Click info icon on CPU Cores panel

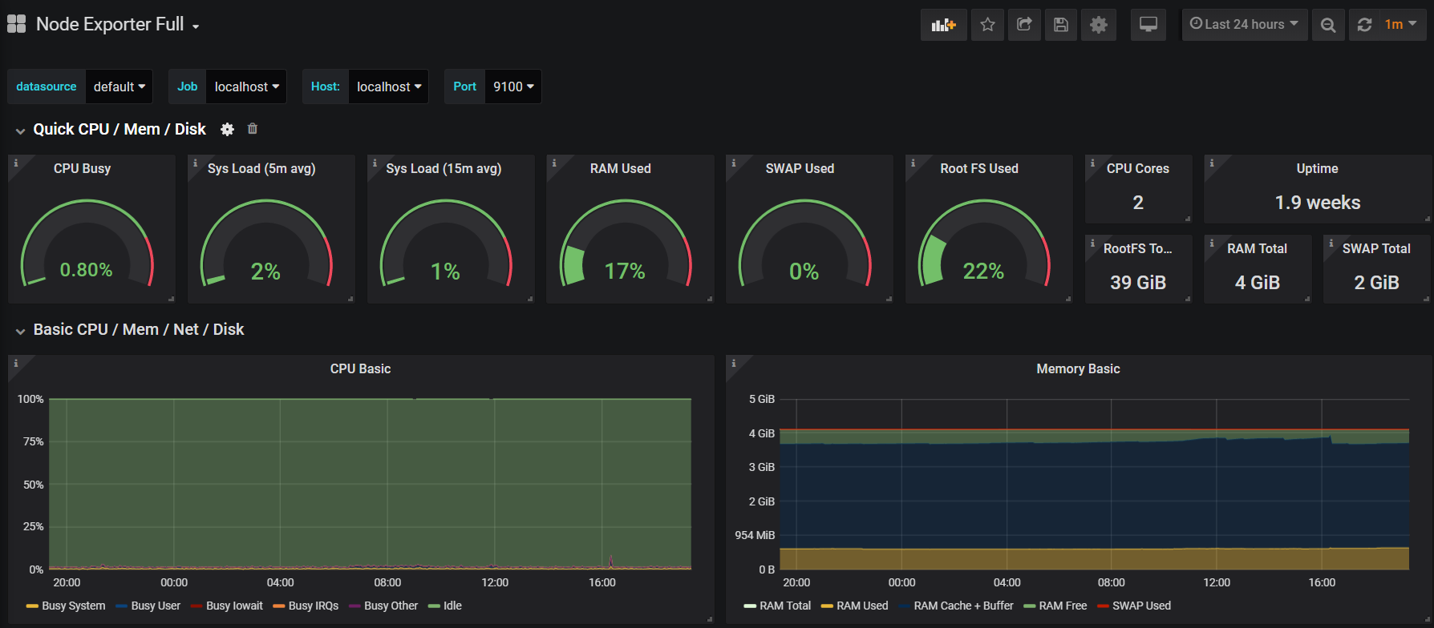(1093, 163)
